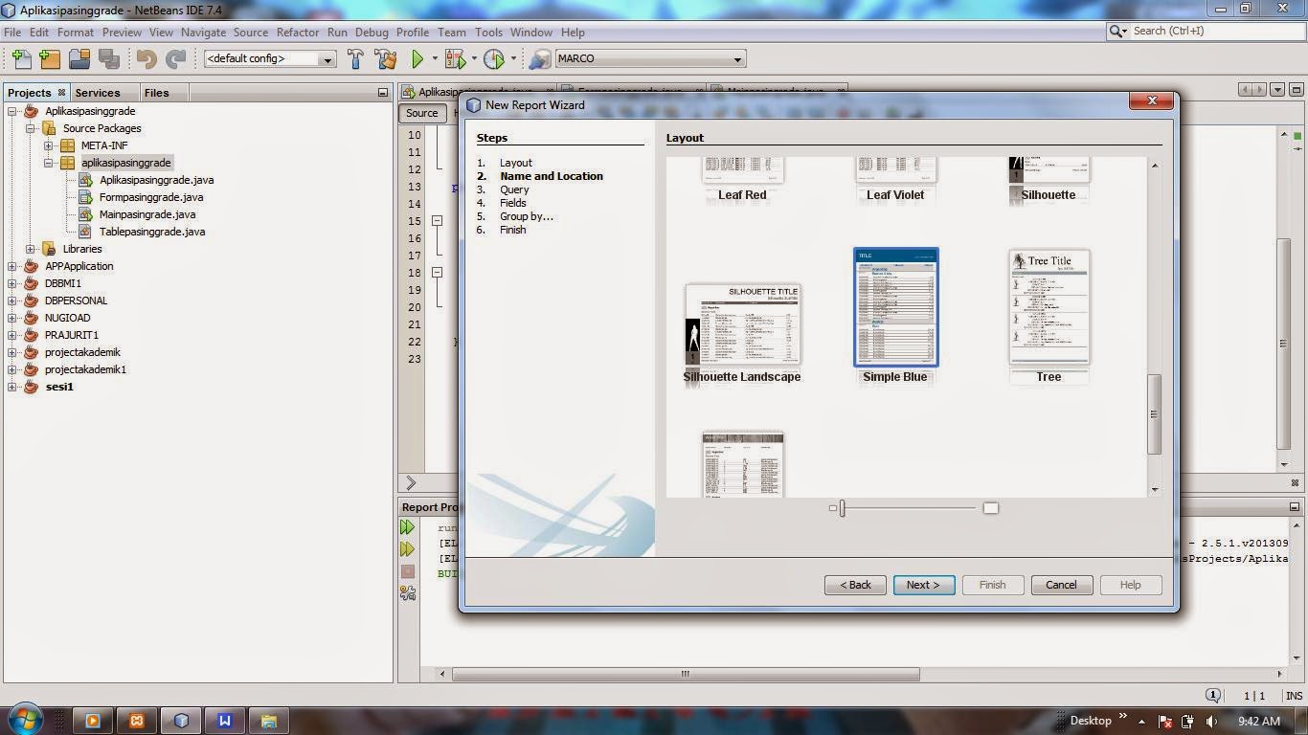Expand the DBBMI1 project node
1308x735 pixels.
tap(12, 283)
